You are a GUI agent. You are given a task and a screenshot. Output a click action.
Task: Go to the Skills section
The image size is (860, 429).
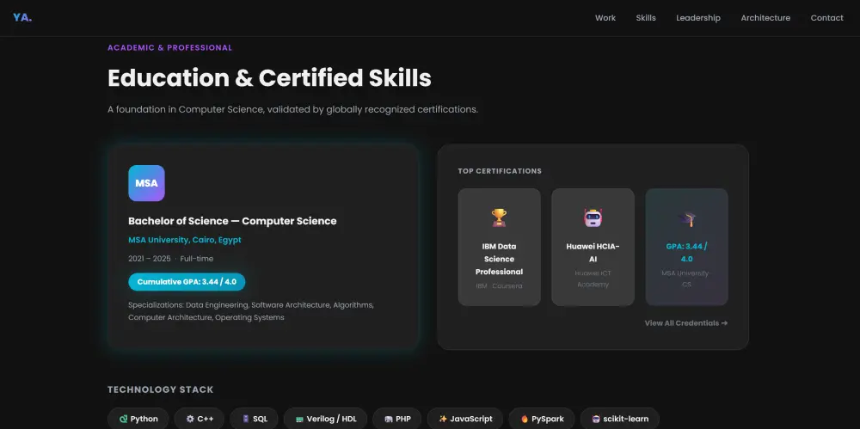click(x=646, y=18)
